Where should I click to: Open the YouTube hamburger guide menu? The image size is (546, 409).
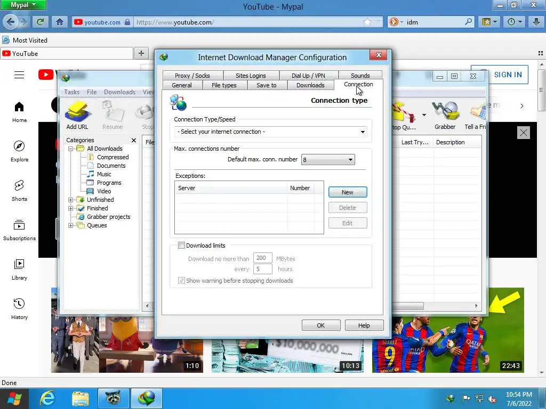coord(19,75)
